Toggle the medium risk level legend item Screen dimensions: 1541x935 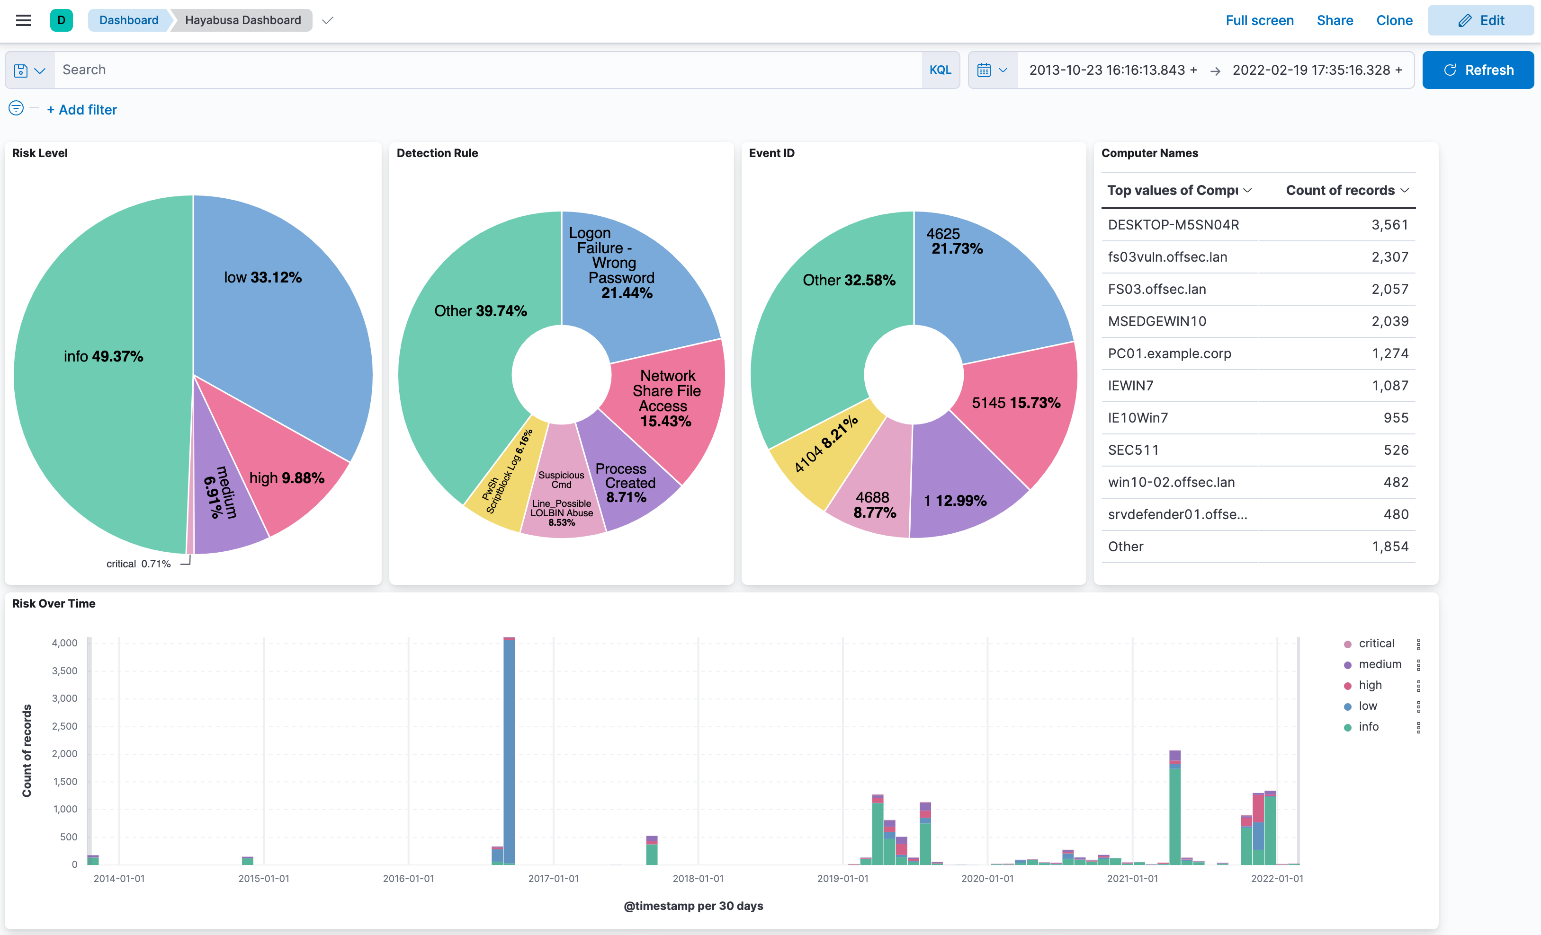1379,664
